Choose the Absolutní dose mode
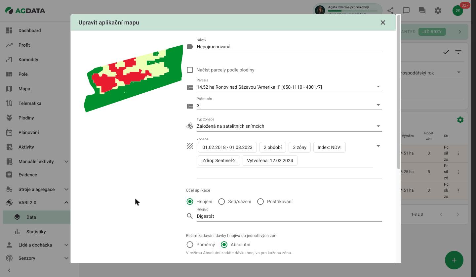The height and width of the screenshot is (277, 476). click(224, 245)
